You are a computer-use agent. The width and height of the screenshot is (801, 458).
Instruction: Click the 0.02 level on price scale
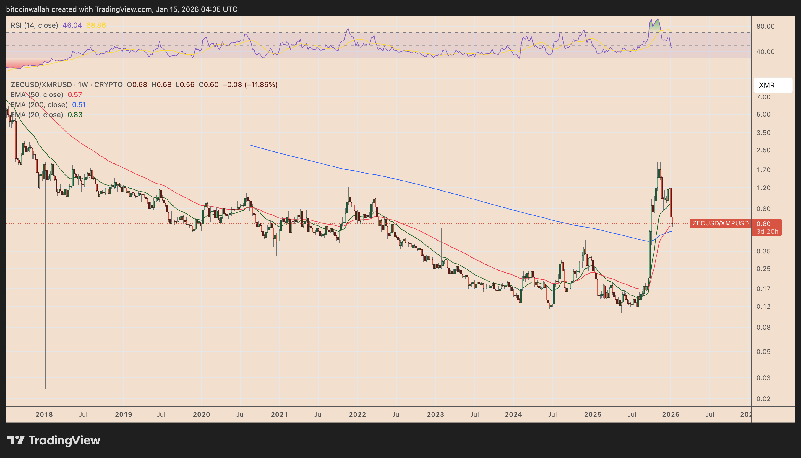(x=763, y=399)
